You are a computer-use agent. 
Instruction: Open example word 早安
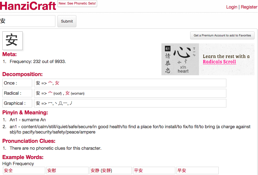[x=182, y=170]
